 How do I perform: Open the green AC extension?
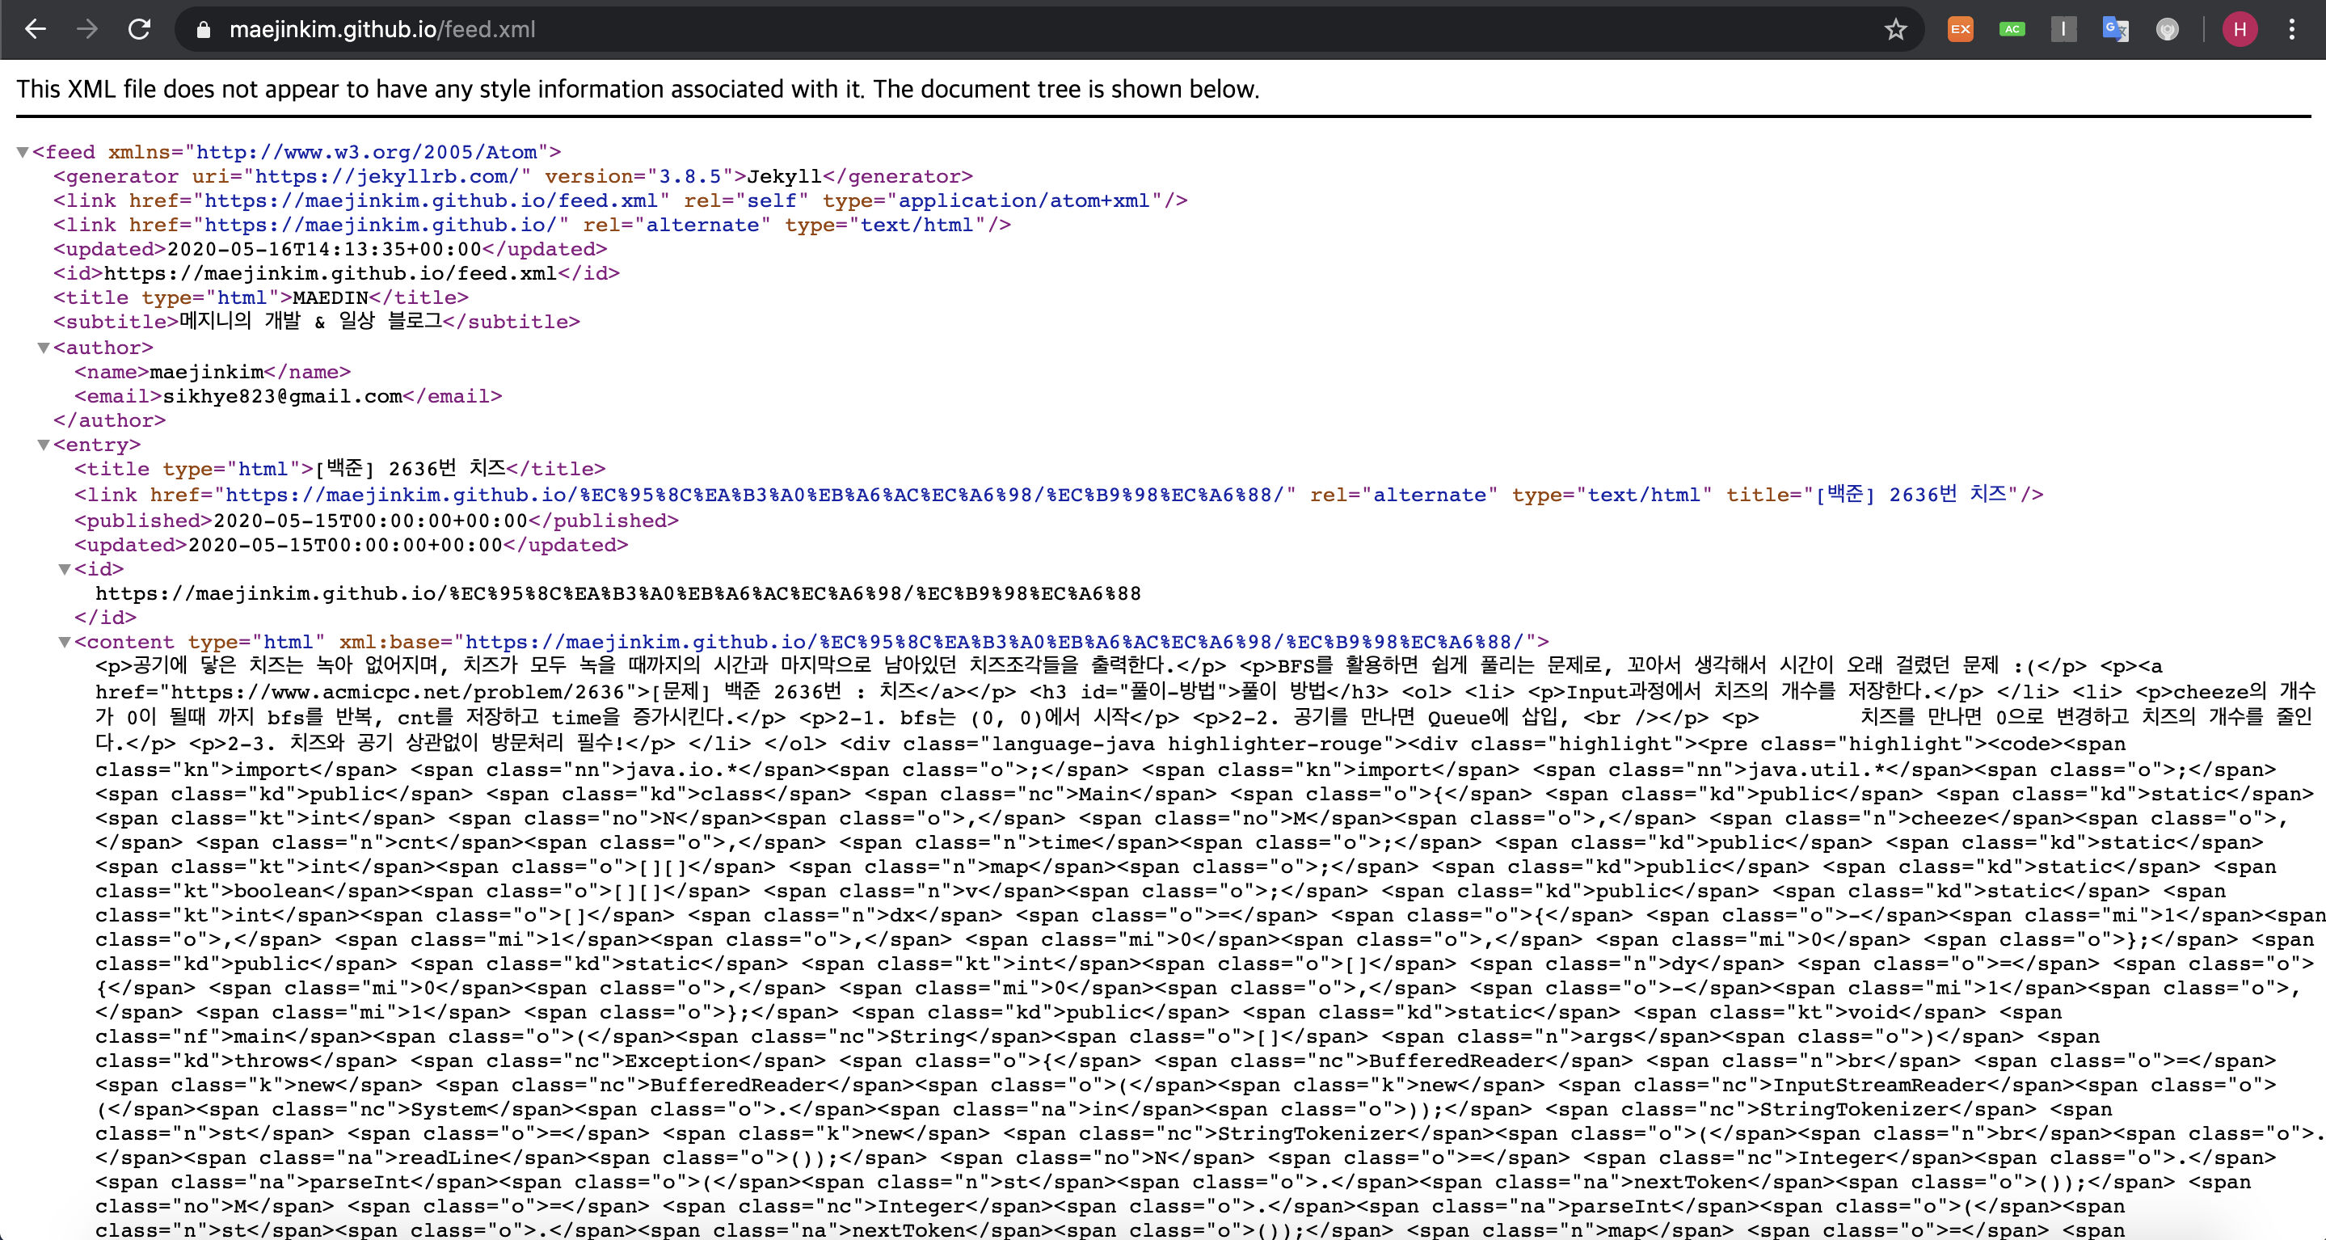tap(2012, 29)
